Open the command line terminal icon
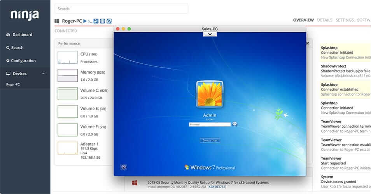 (x=90, y=21)
